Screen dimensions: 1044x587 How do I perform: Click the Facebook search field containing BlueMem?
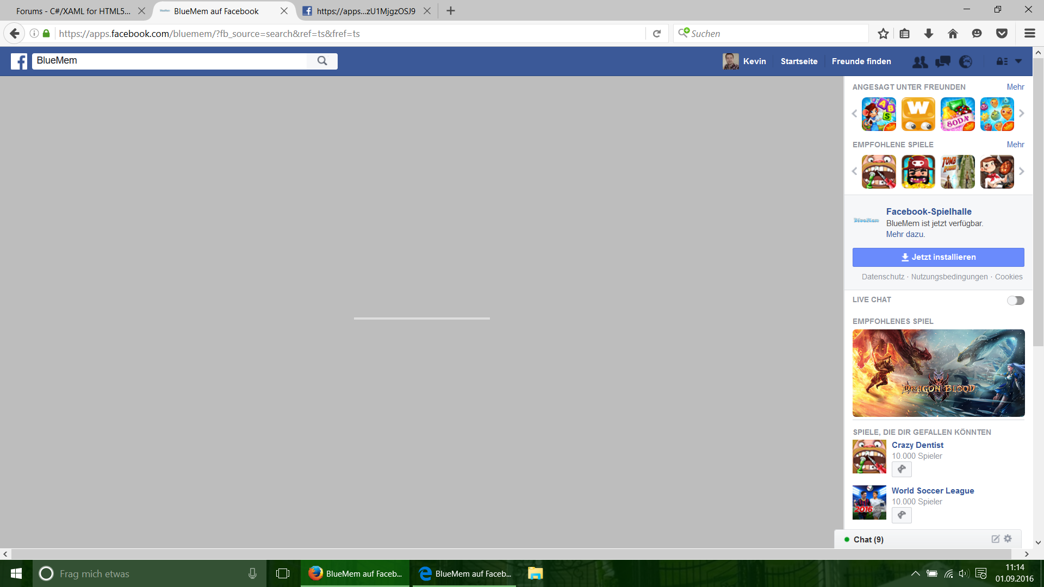[170, 61]
